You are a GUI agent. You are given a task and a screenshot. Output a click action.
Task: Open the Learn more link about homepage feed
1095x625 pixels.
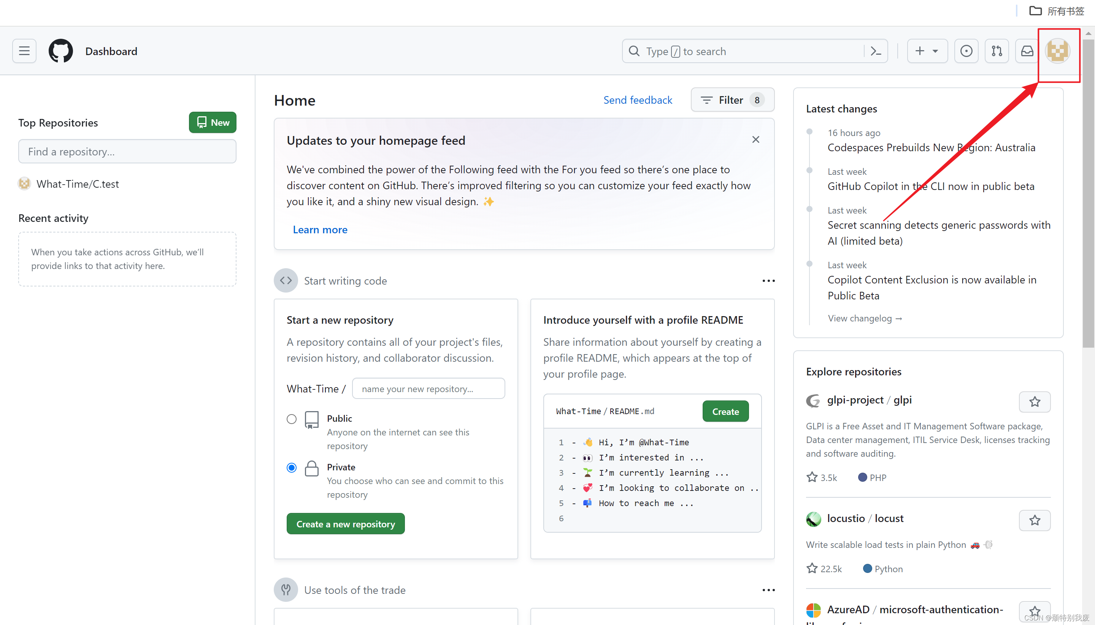[320, 229]
